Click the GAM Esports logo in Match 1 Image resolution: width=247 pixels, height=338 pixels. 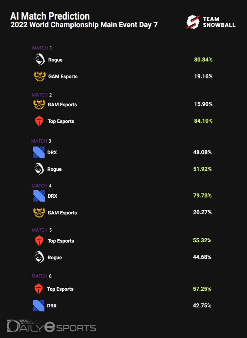point(40,76)
